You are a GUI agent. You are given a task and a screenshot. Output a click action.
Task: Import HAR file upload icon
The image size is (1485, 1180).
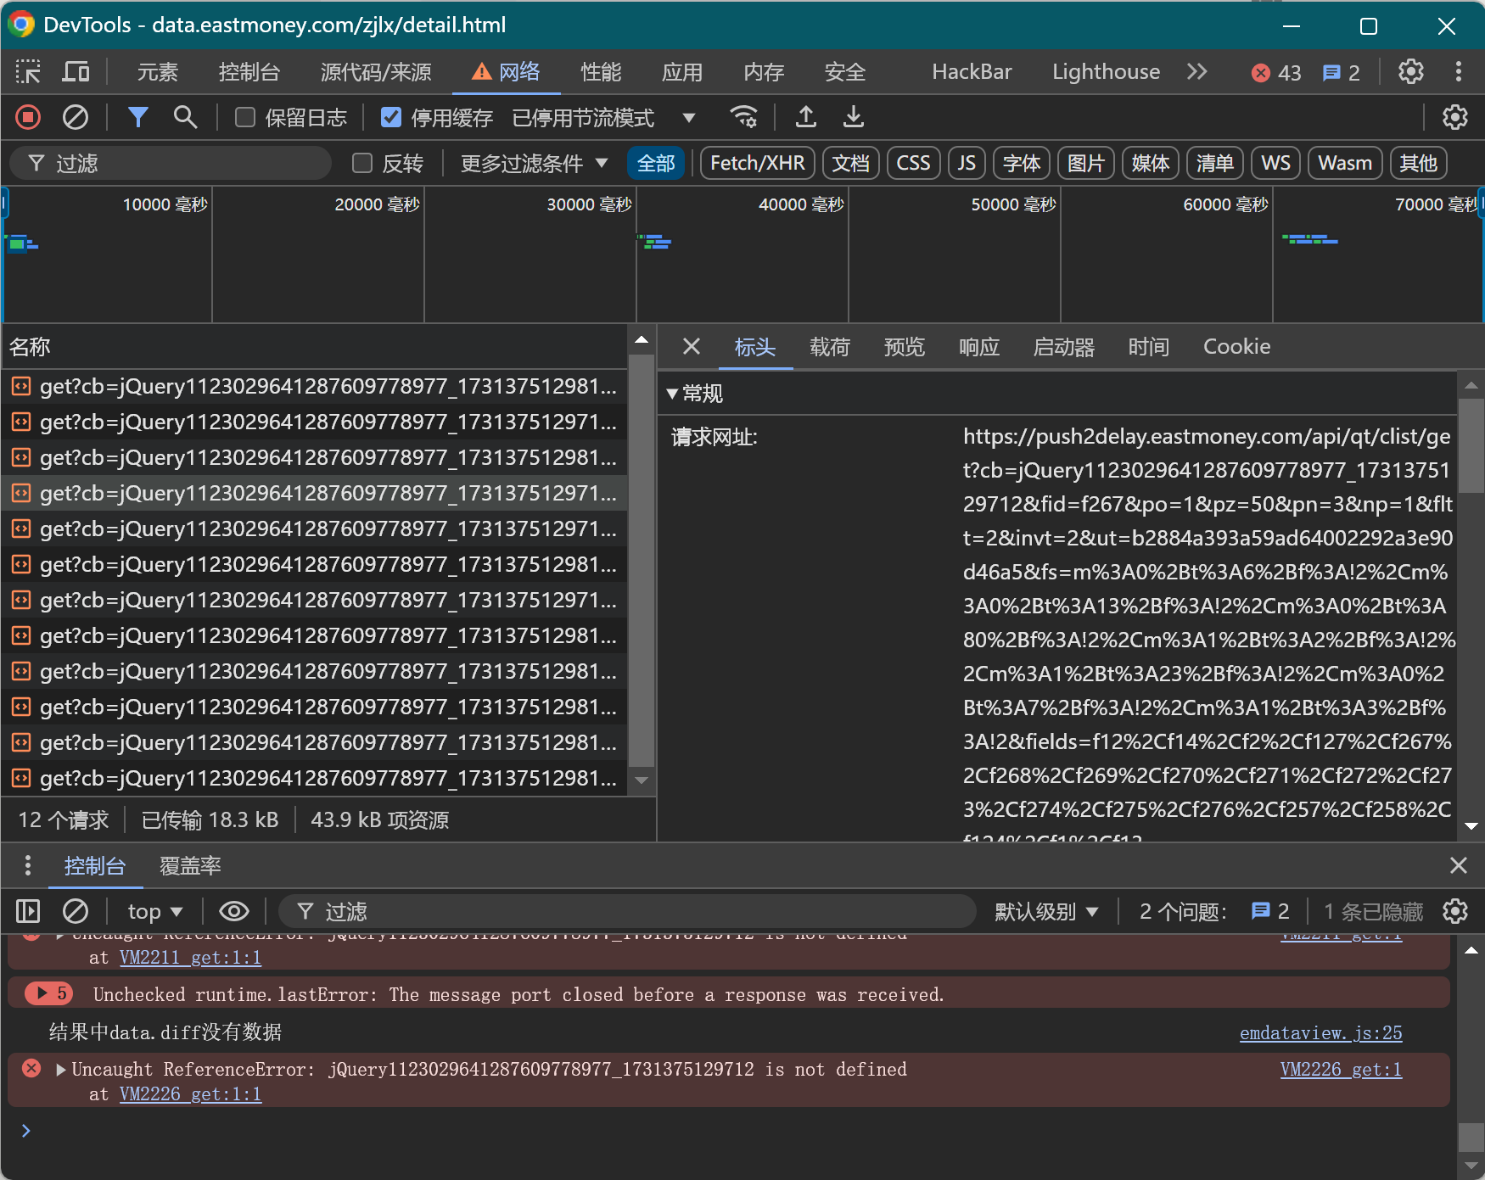(x=806, y=117)
